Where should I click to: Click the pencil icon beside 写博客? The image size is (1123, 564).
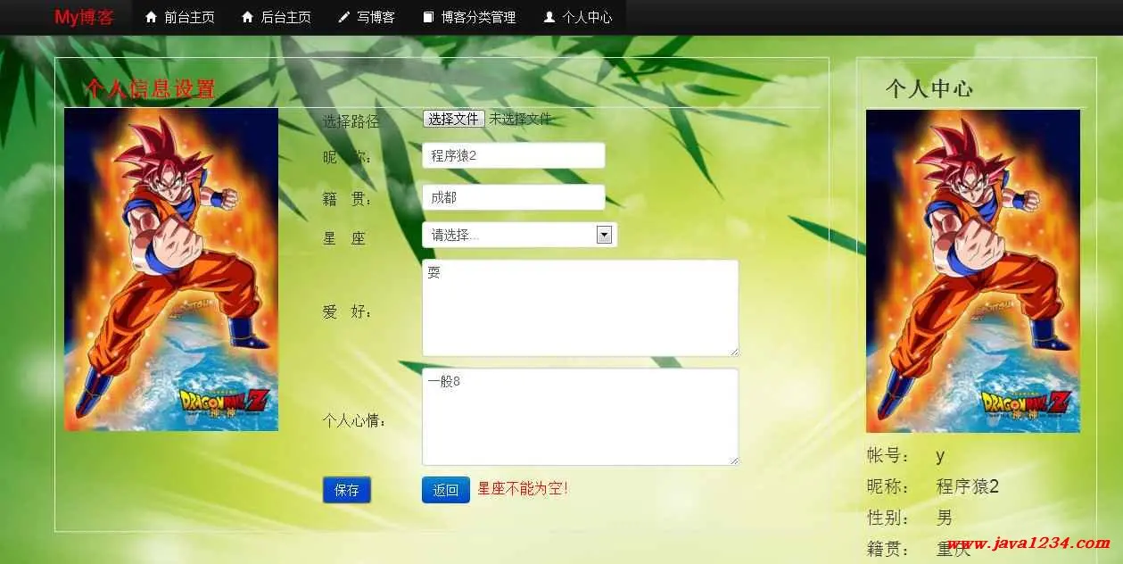click(344, 17)
